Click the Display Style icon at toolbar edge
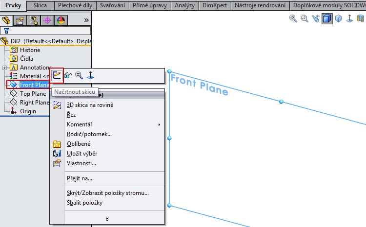 coord(361,18)
